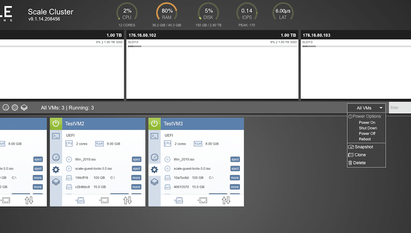Choose Reboot from menu
The height and width of the screenshot is (233, 411).
pos(365,139)
